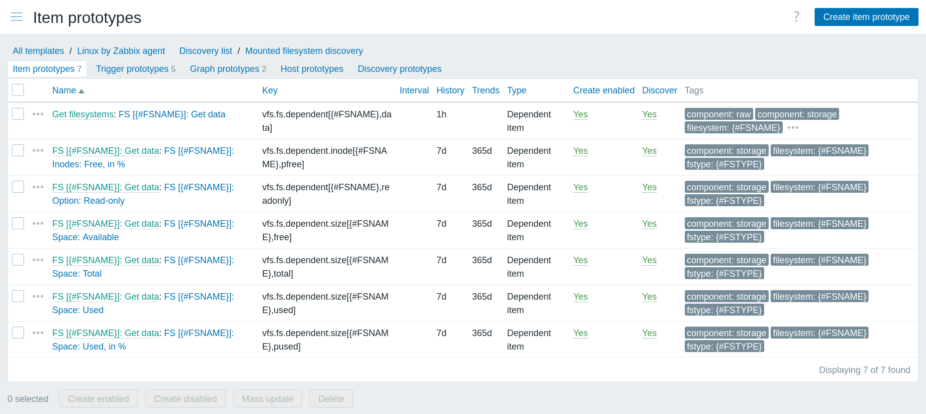This screenshot has height=414, width=926.
Task: Switch to Trigger prototypes tab
Action: click(x=132, y=69)
